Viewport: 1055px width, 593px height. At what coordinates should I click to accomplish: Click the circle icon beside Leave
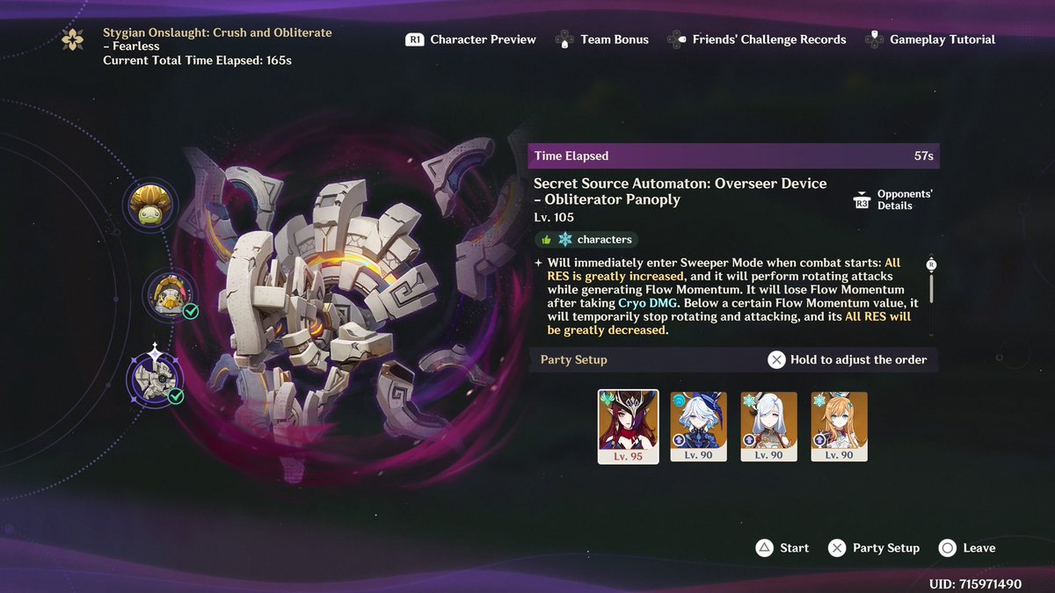point(947,547)
